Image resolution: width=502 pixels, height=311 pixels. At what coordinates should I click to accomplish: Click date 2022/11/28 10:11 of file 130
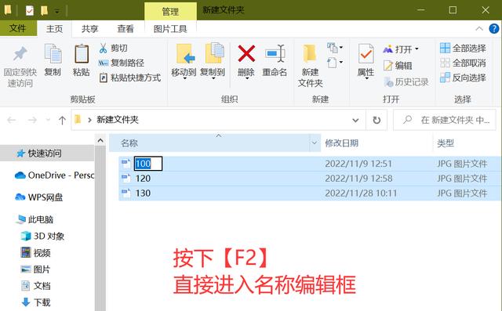[361, 193]
